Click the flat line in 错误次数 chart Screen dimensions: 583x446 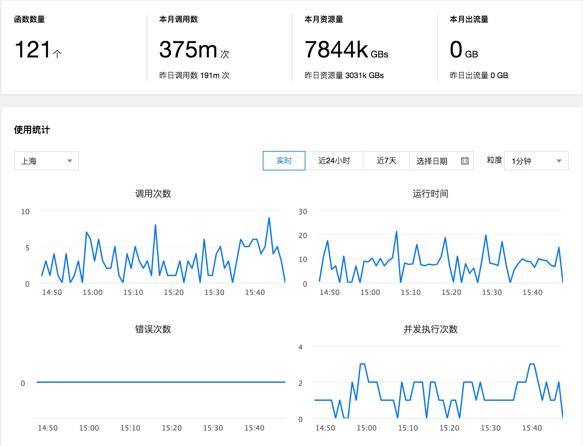coord(161,382)
